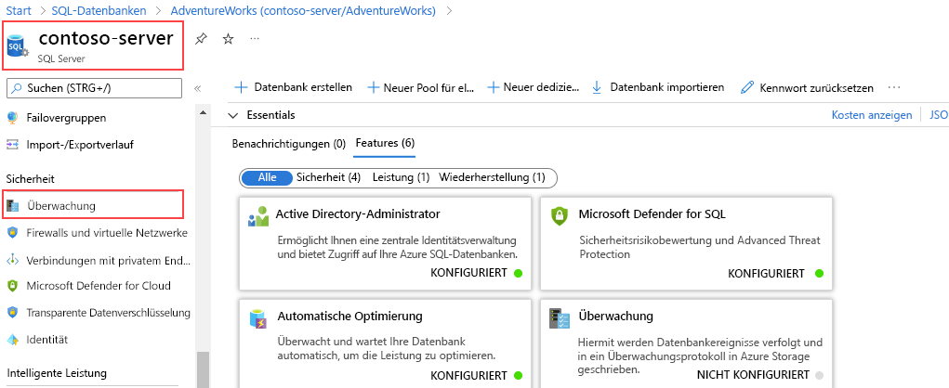
Task: Click Datenbank erstellen button
Action: point(294,87)
